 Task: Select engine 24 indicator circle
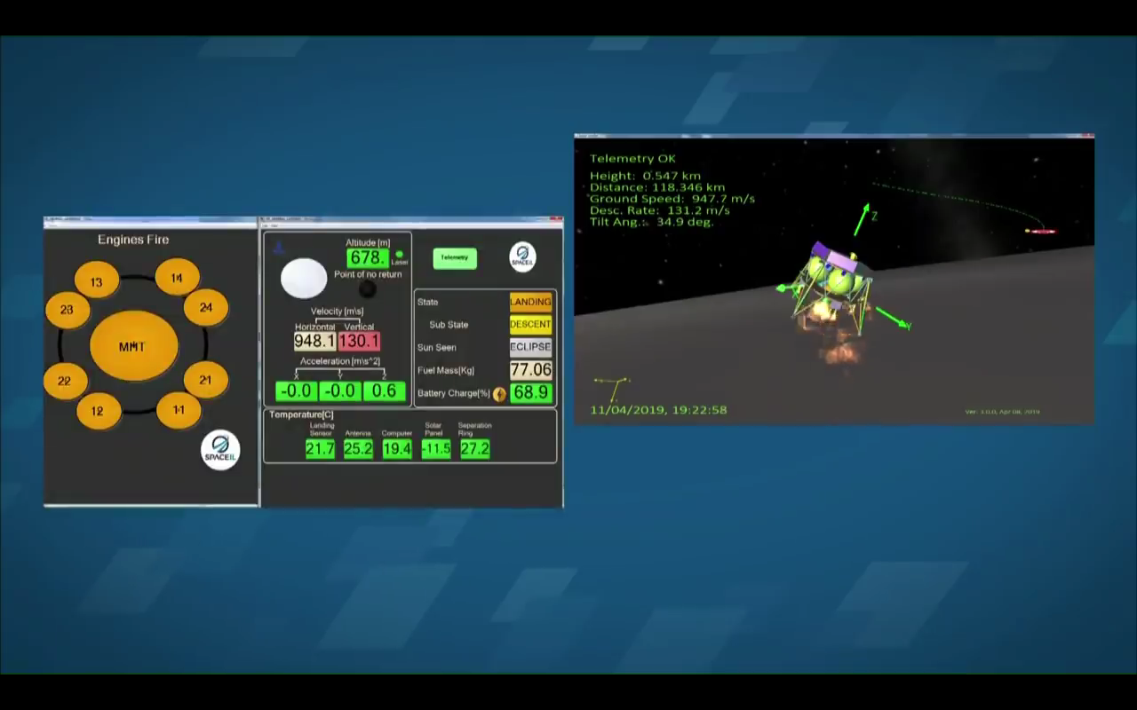[x=206, y=307]
